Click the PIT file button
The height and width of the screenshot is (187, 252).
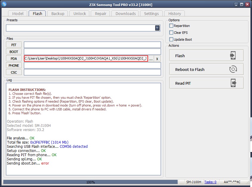[x=14, y=45]
